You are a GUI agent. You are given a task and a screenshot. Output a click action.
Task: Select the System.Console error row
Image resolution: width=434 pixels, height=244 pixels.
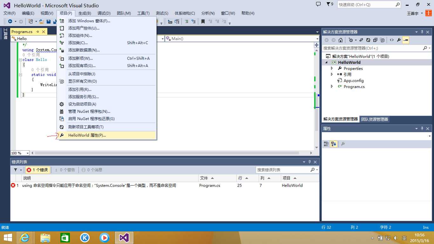point(165,185)
